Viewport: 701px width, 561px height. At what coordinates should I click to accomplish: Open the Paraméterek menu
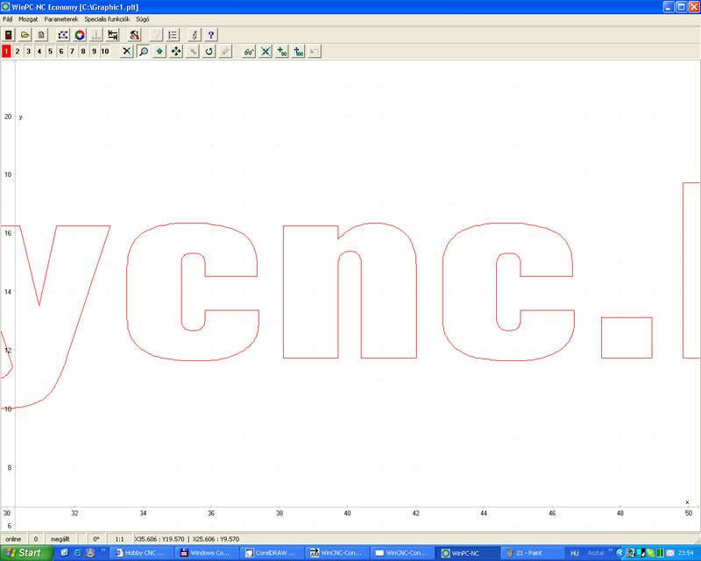click(x=61, y=19)
